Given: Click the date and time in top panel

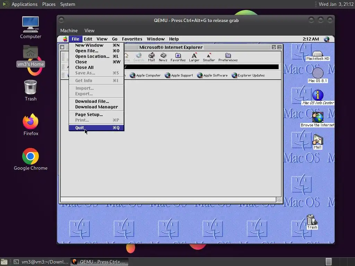Looking at the screenshot, I should tap(336, 4).
